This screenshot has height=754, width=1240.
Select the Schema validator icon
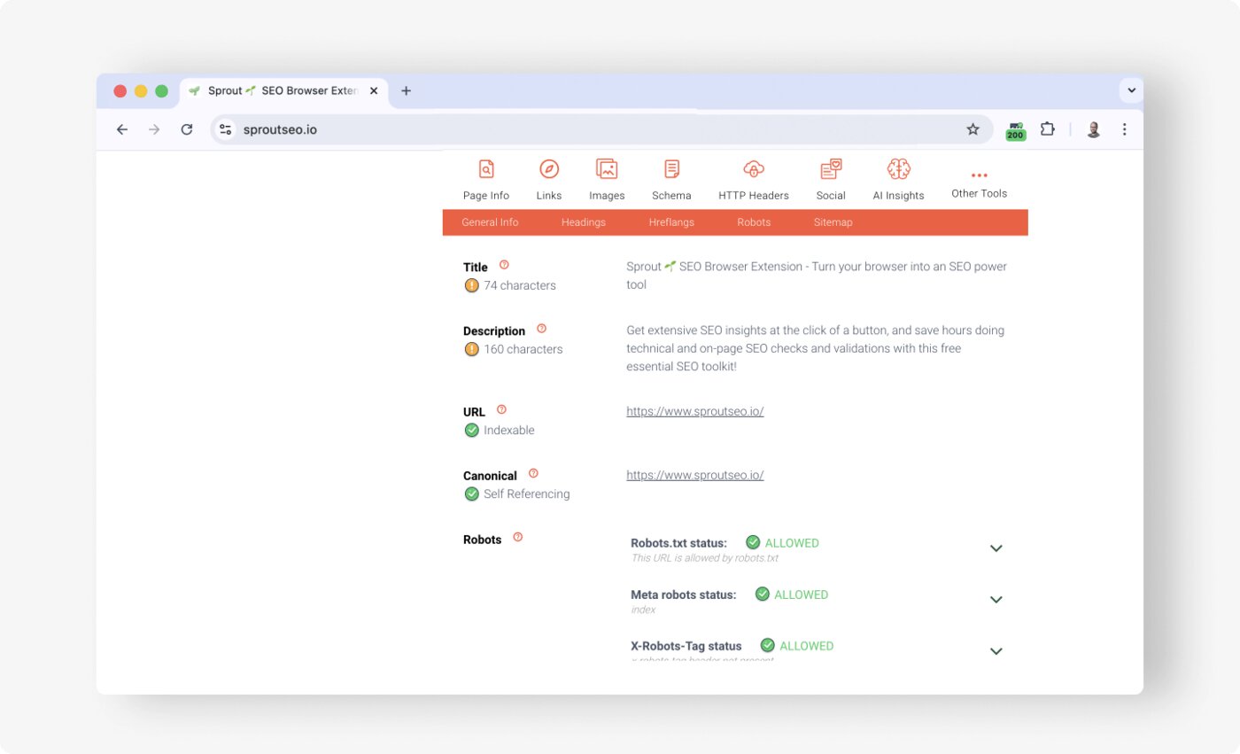point(670,178)
